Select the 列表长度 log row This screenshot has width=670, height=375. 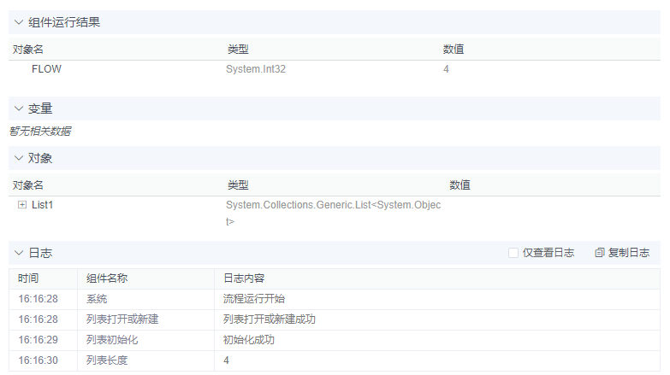click(x=107, y=360)
